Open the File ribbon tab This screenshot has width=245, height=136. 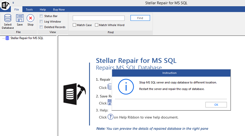coord(17,9)
